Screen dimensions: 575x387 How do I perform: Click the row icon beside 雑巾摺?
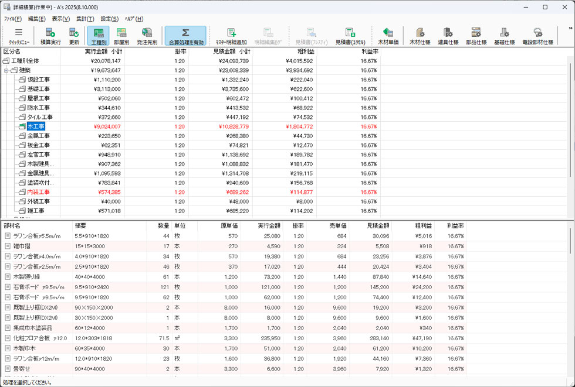(8, 246)
